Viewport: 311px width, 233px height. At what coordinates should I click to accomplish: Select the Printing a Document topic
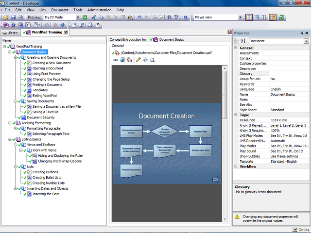[x=47, y=85]
